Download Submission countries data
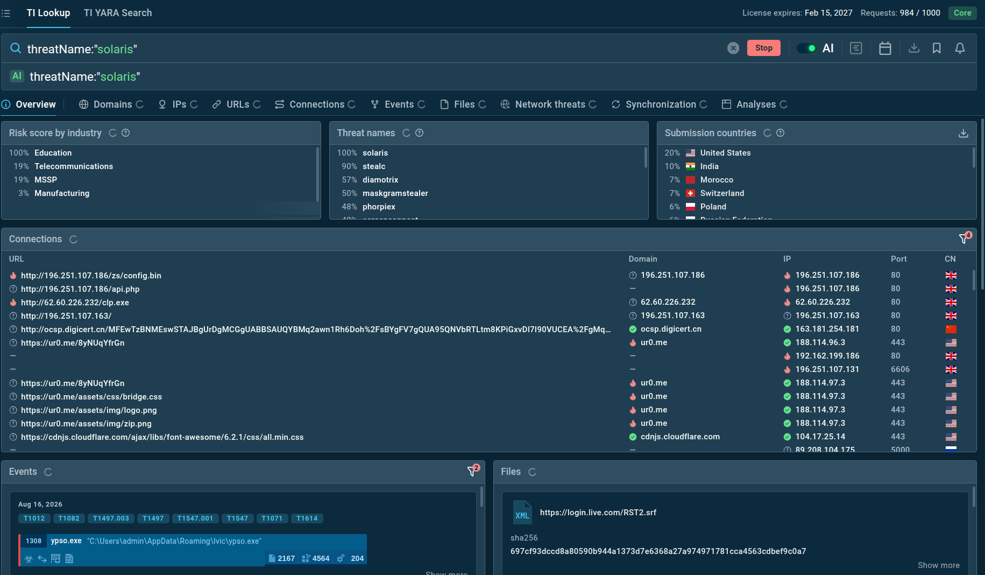This screenshot has width=985, height=575. tap(963, 133)
